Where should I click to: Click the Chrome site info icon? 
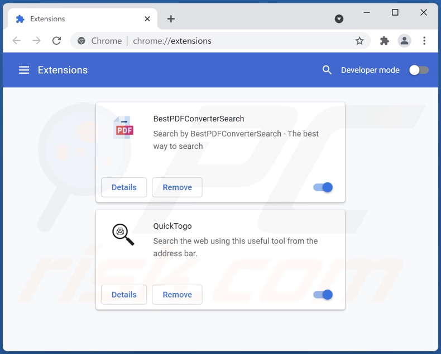tap(82, 41)
